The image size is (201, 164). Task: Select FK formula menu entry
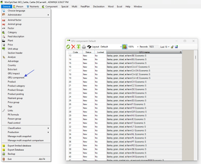pyautogui.click(x=13, y=115)
